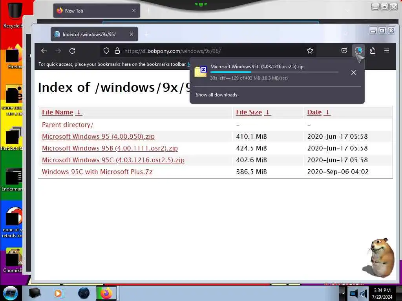Close the Index of /windows/9x/95/ tab
Viewport: 402px width, 301px height.
[x=131, y=34]
